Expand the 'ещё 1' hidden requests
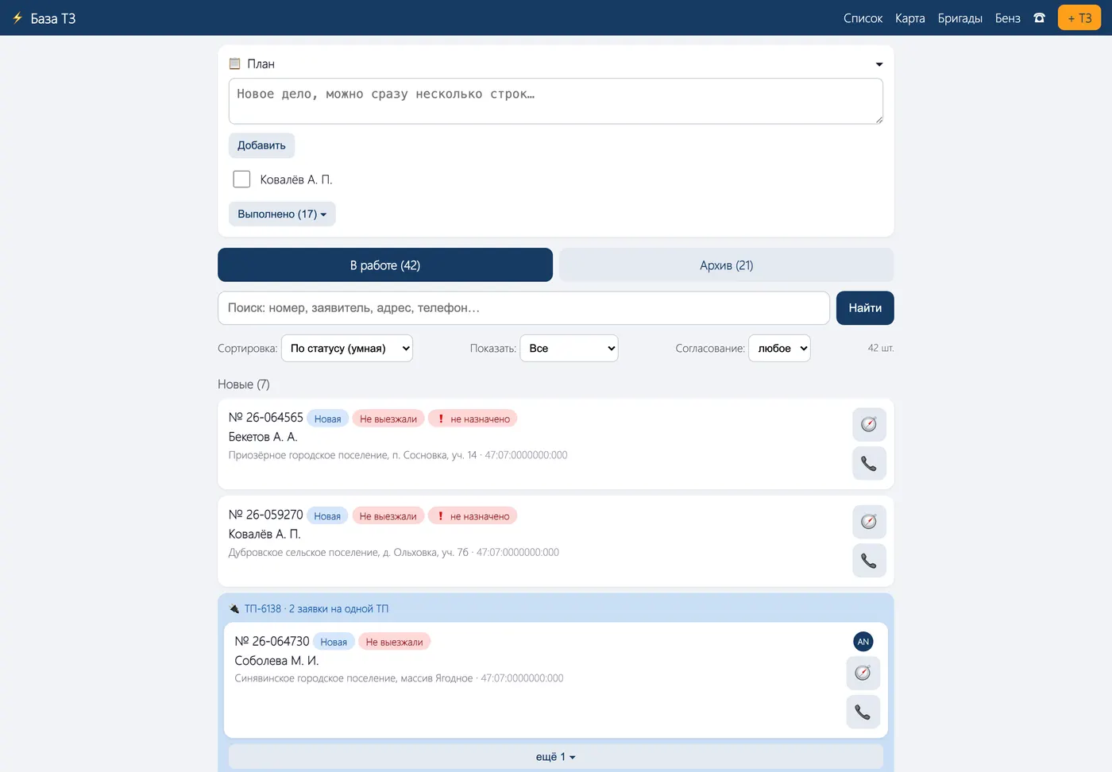1112x772 pixels. click(556, 757)
